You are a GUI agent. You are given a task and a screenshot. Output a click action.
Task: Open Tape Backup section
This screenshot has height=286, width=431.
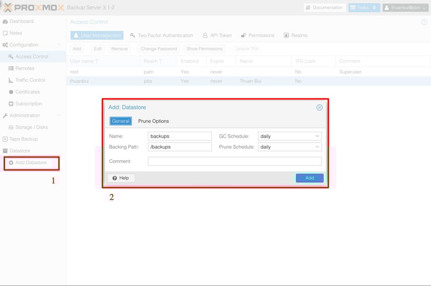tap(24, 139)
